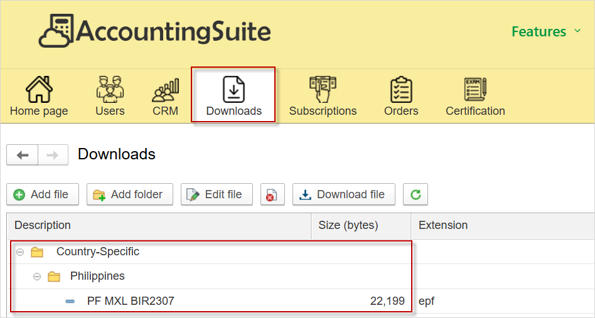Viewport: 595px width, 318px height.
Task: Expand the Features dropdown menu
Action: pyautogui.click(x=545, y=31)
